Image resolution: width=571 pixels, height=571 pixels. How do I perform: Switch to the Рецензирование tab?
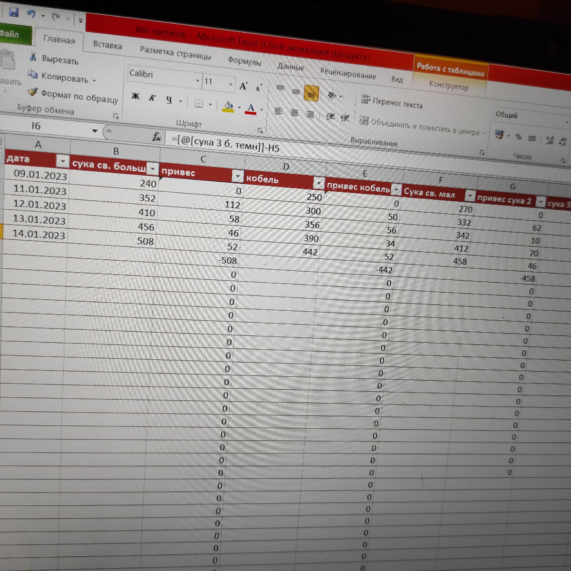[348, 73]
